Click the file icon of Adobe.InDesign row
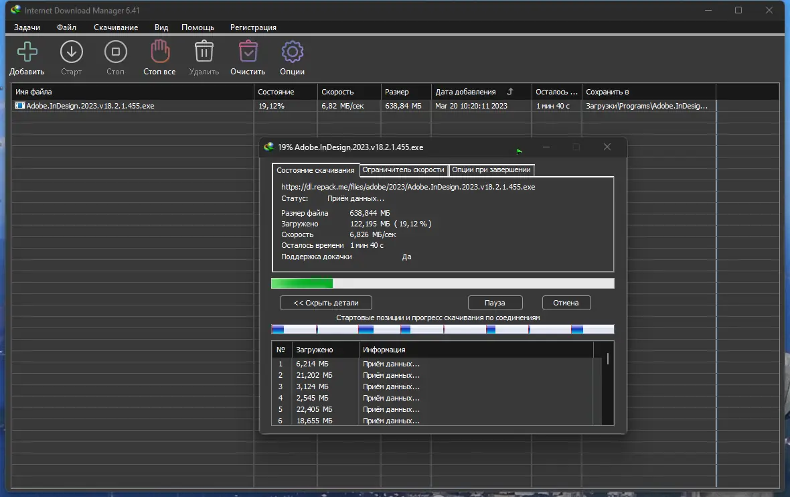 (x=19, y=106)
